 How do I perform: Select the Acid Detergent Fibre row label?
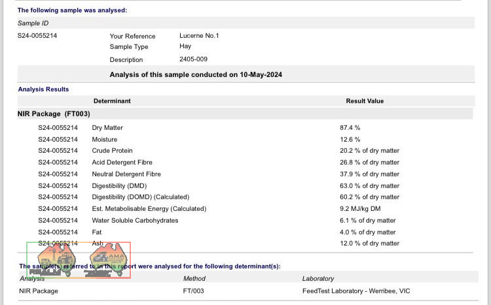tap(126, 163)
